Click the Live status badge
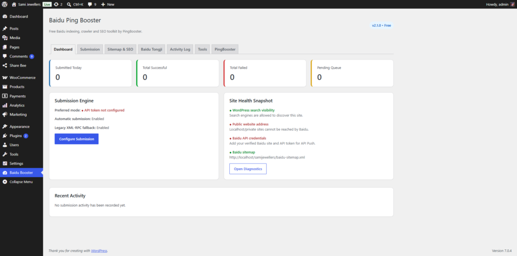This screenshot has width=517, height=256. [47, 5]
